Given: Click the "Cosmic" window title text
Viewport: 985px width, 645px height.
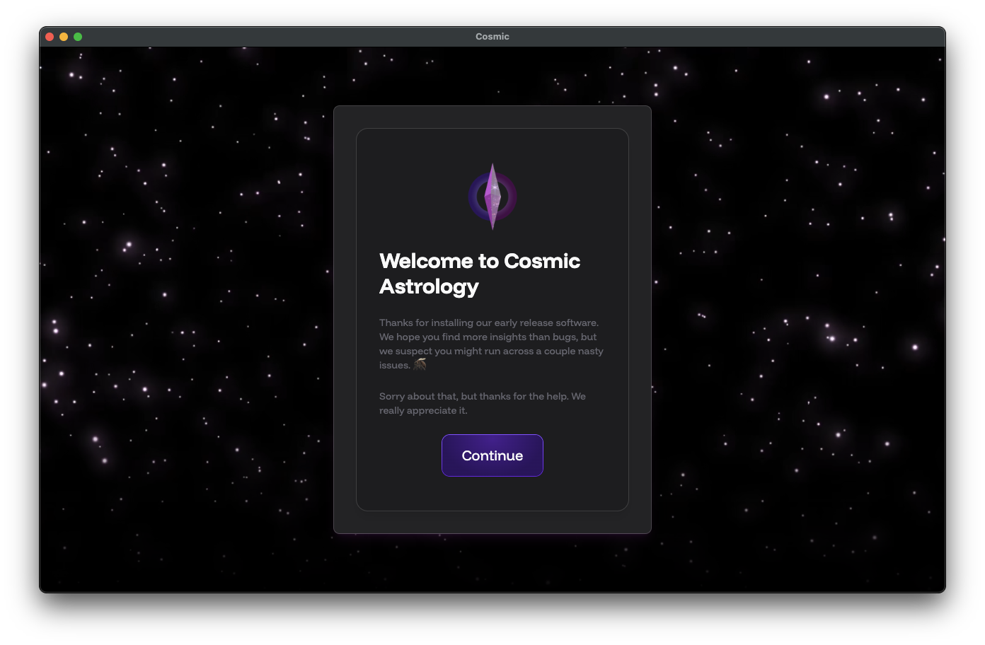Looking at the screenshot, I should pos(492,37).
